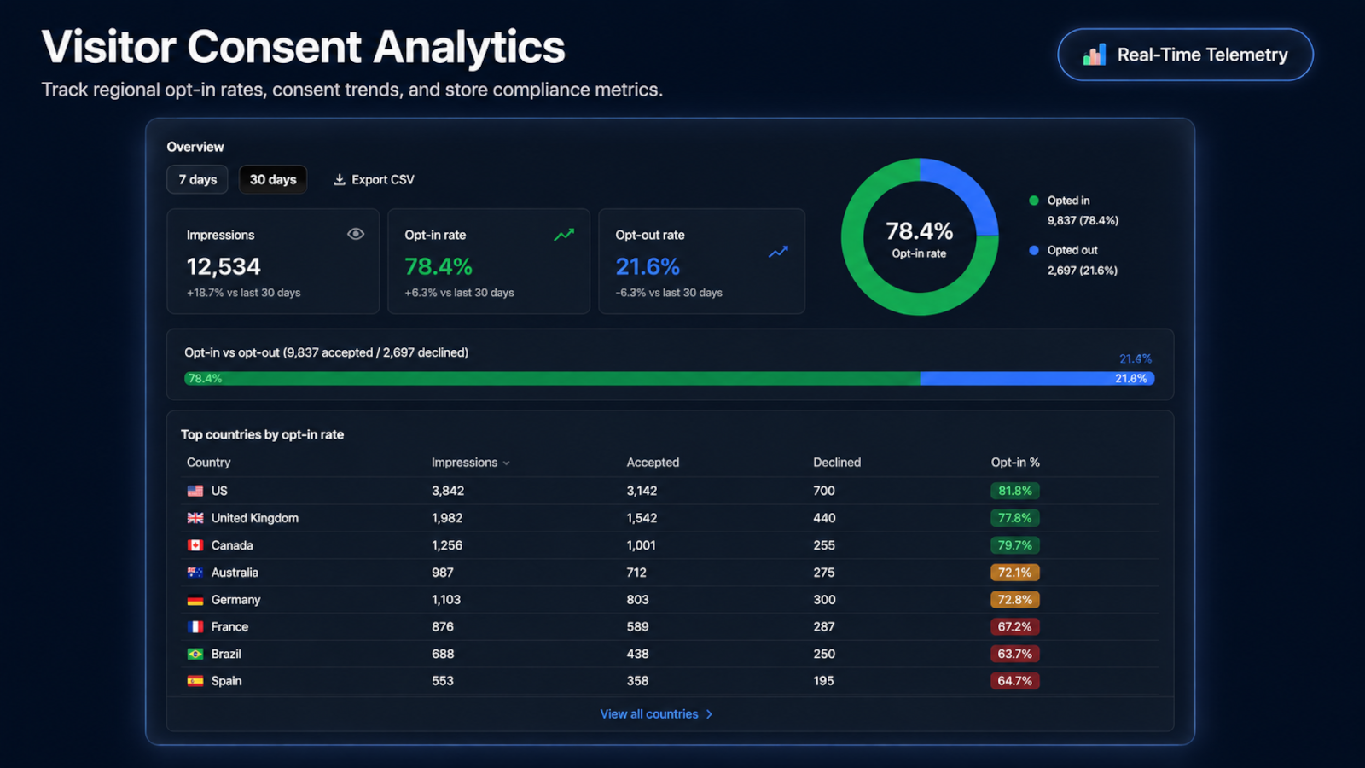Click the eye icon on the Impressions card
The height and width of the screenshot is (768, 1365).
pyautogui.click(x=356, y=234)
